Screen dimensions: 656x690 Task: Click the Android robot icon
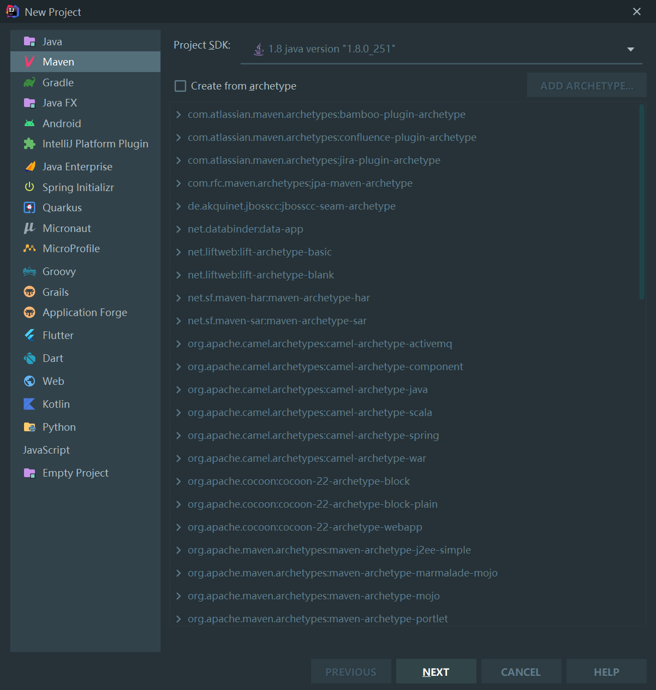(x=29, y=123)
